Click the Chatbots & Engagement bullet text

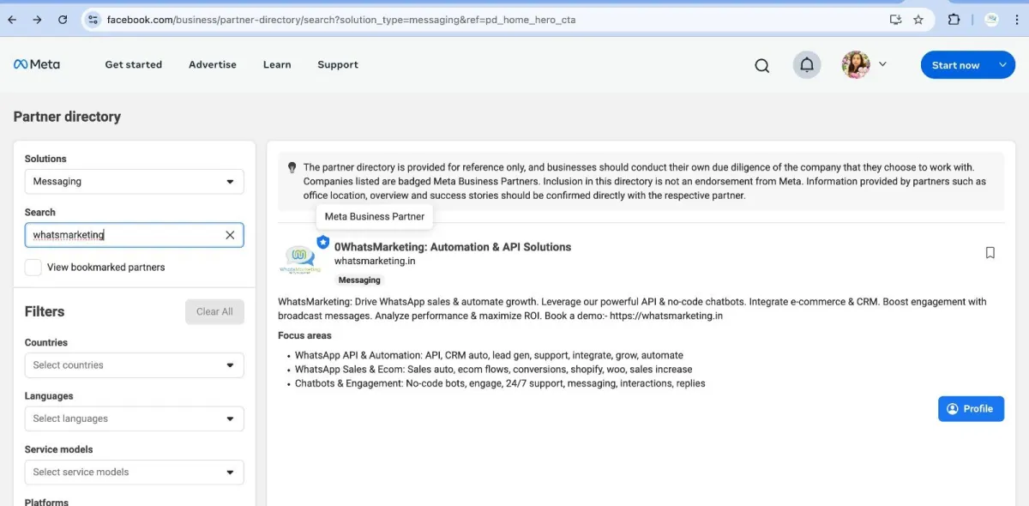[x=500, y=383]
